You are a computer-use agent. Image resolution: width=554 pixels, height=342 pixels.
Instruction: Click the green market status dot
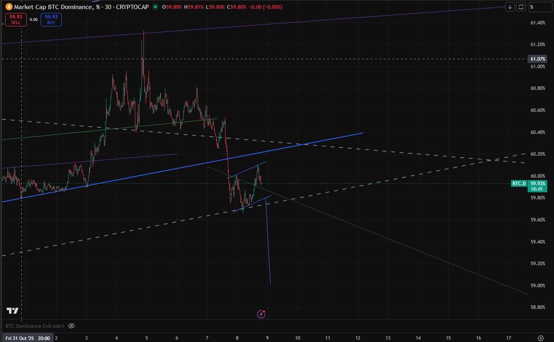(155, 7)
